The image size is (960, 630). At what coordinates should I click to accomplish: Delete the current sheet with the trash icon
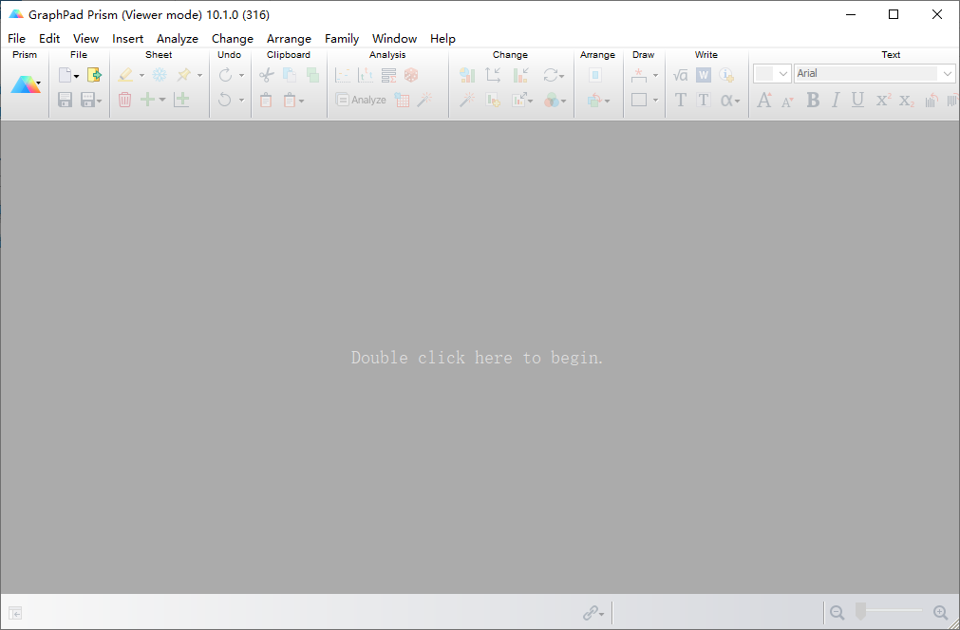tap(124, 100)
